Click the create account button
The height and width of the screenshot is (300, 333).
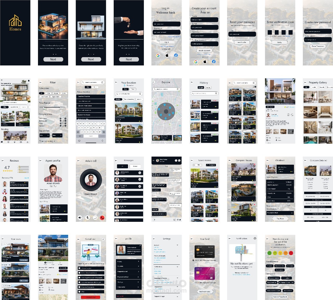click(x=204, y=50)
